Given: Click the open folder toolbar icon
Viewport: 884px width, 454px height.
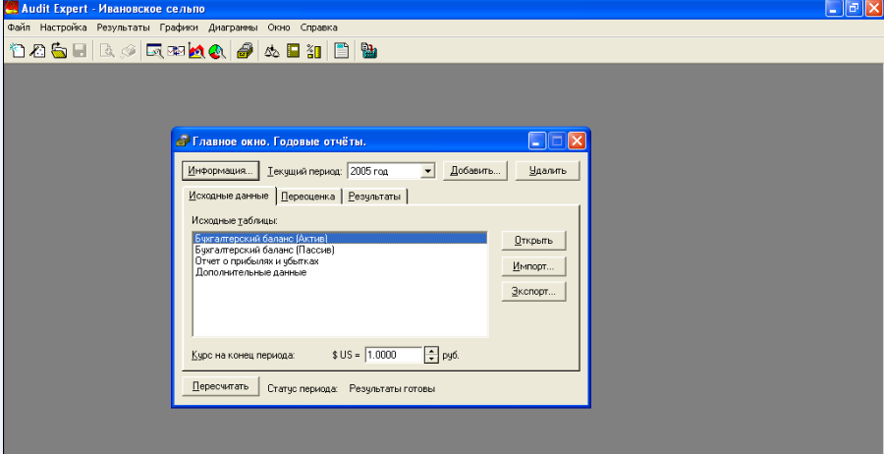Looking at the screenshot, I should [59, 51].
